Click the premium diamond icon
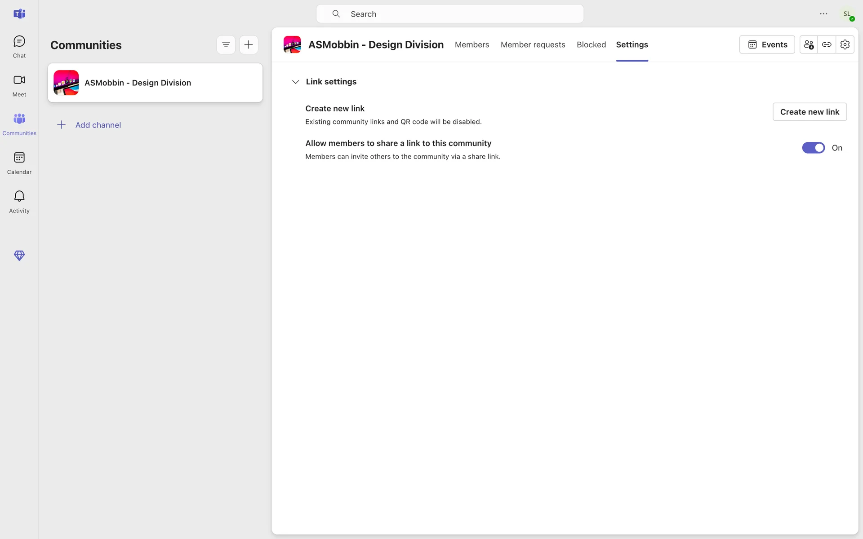Viewport: 863px width, 539px height. point(19,256)
